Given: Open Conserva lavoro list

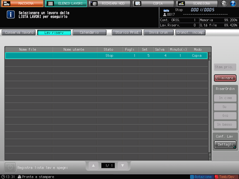Looking at the screenshot, I should pyautogui.click(x=18, y=32).
